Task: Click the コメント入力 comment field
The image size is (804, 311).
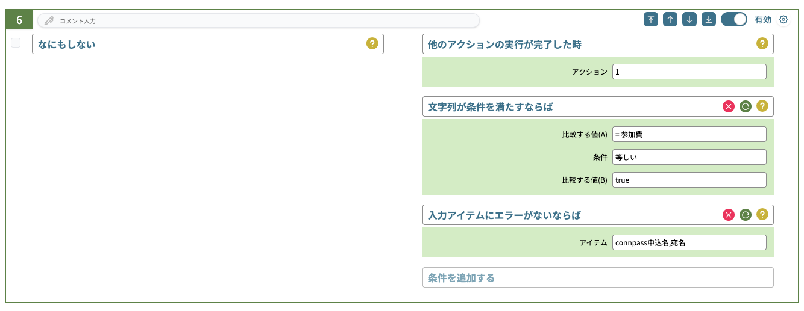Action: [259, 20]
